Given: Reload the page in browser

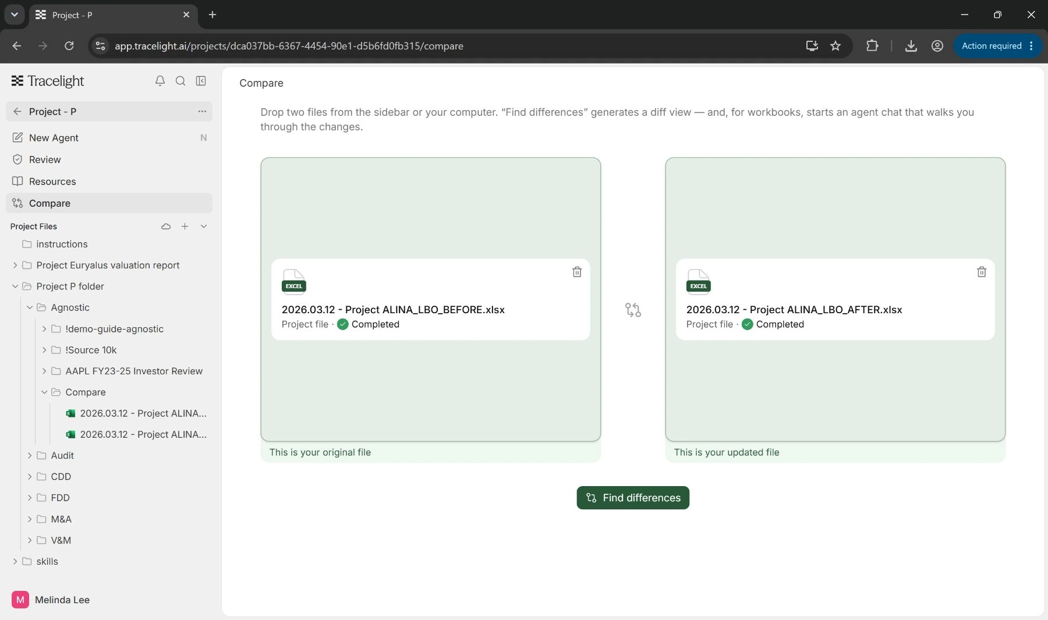Looking at the screenshot, I should 69,45.
